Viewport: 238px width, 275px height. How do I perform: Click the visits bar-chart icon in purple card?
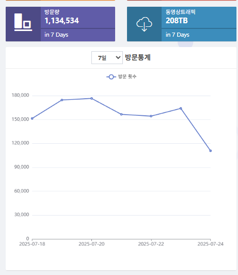(23, 22)
